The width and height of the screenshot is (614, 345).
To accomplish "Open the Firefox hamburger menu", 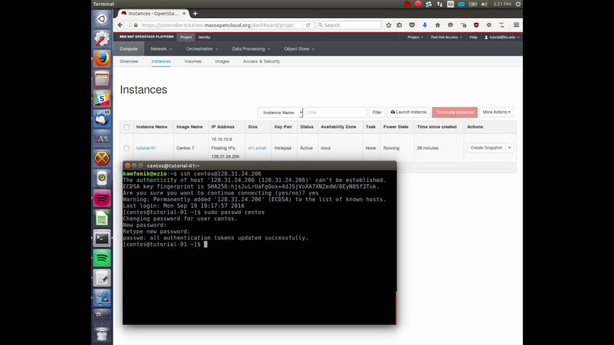I will coord(516,25).
